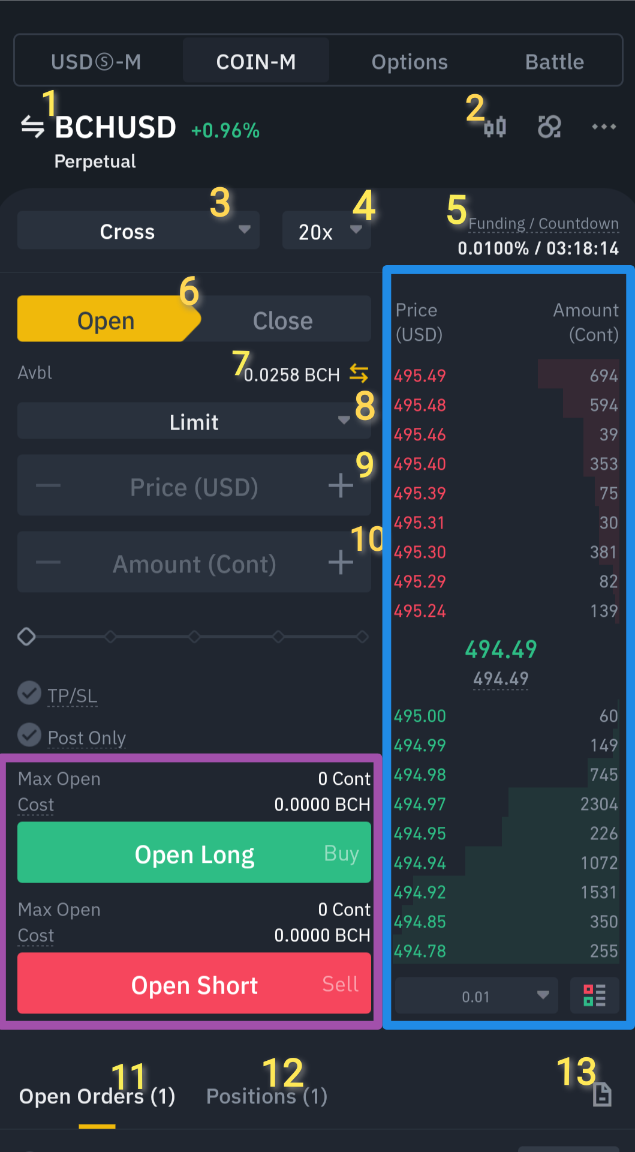
Task: Tap the swap symbol icon beside BCHUSD
Action: (32, 127)
